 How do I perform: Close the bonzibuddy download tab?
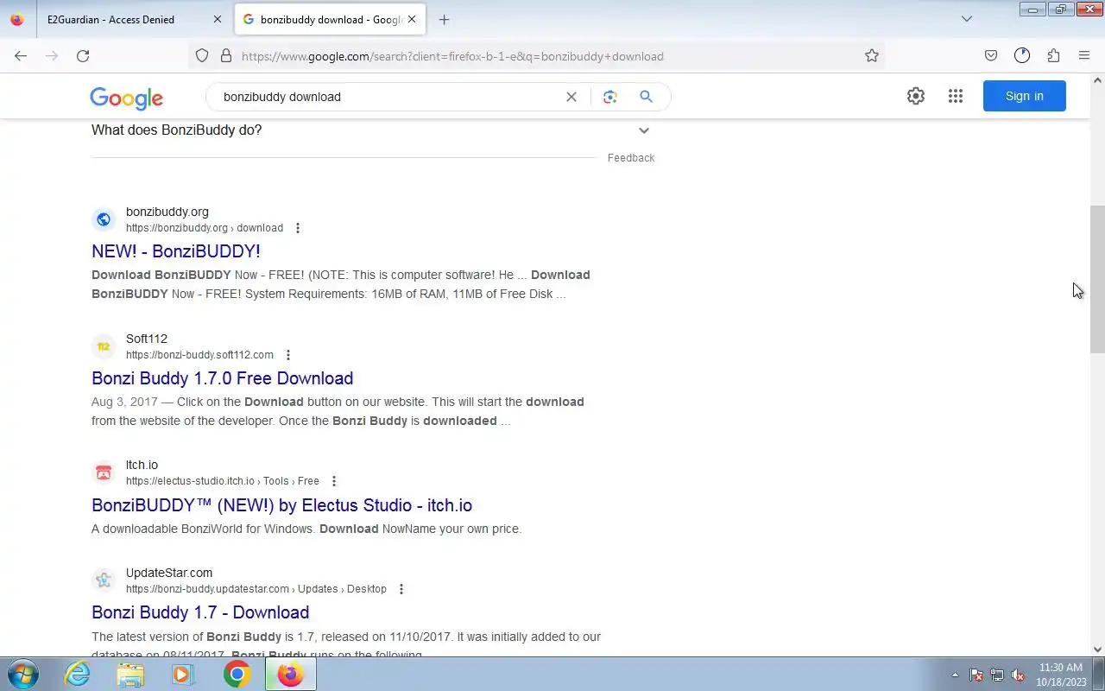pos(412,19)
